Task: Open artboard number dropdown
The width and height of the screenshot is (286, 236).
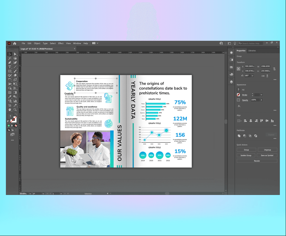Action: coord(61,194)
